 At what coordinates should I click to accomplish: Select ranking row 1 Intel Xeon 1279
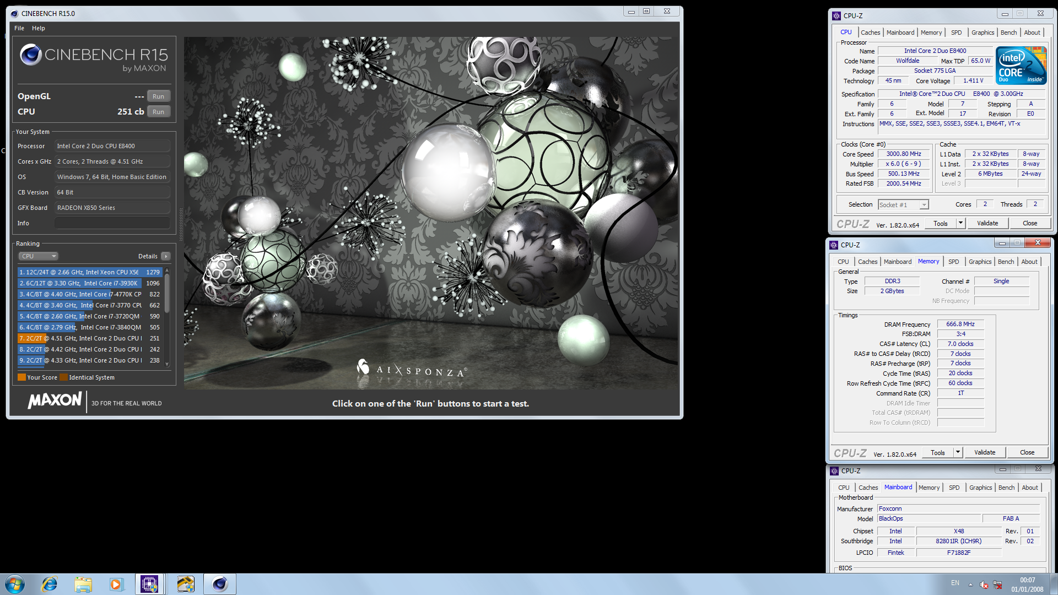pyautogui.click(x=90, y=272)
